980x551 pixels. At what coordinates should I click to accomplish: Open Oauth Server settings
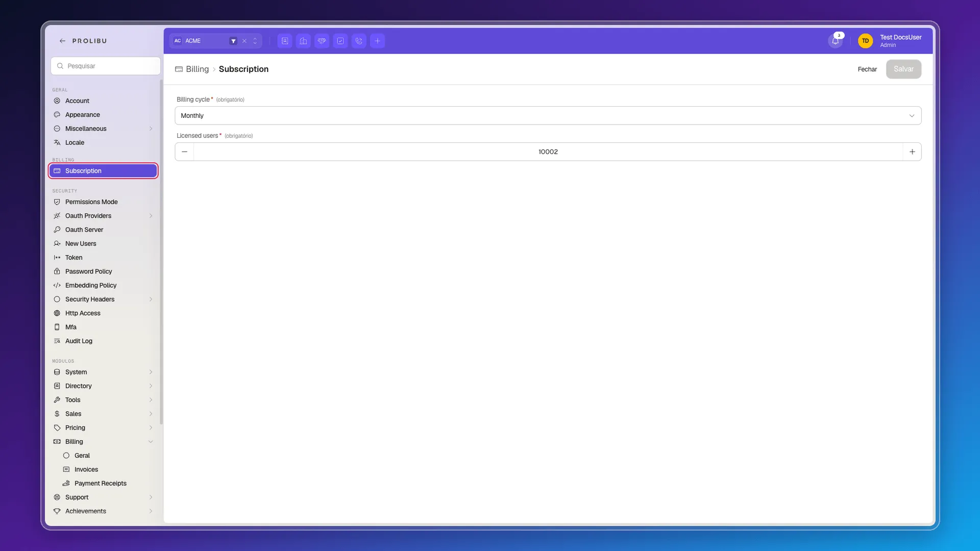point(103,230)
